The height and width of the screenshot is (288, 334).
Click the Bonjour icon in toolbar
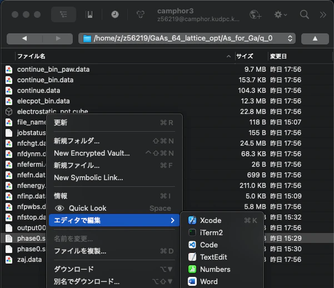141,14
